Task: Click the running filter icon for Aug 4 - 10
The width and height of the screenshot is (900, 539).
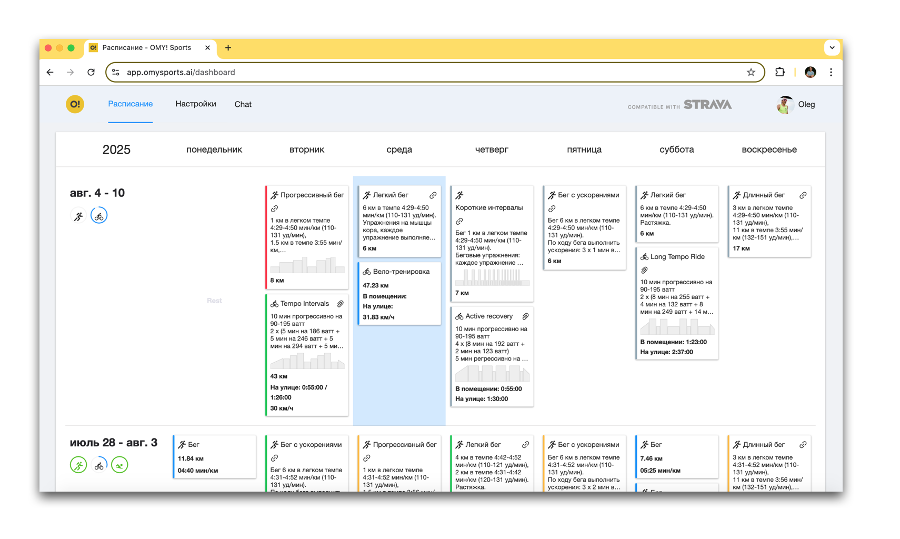Action: point(78,216)
